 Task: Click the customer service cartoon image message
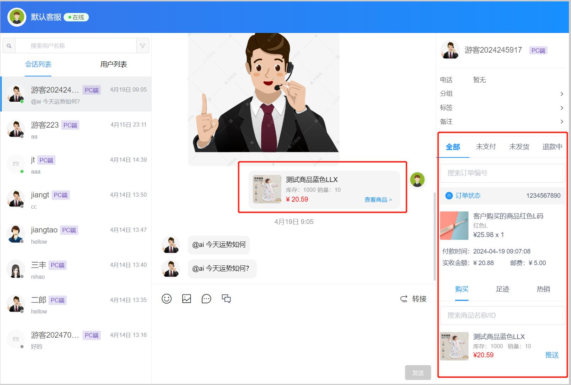pos(264,99)
